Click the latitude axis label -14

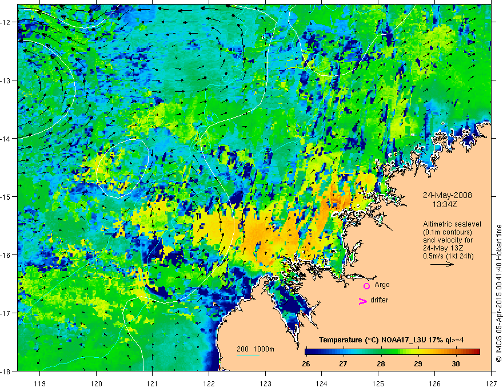point(6,139)
